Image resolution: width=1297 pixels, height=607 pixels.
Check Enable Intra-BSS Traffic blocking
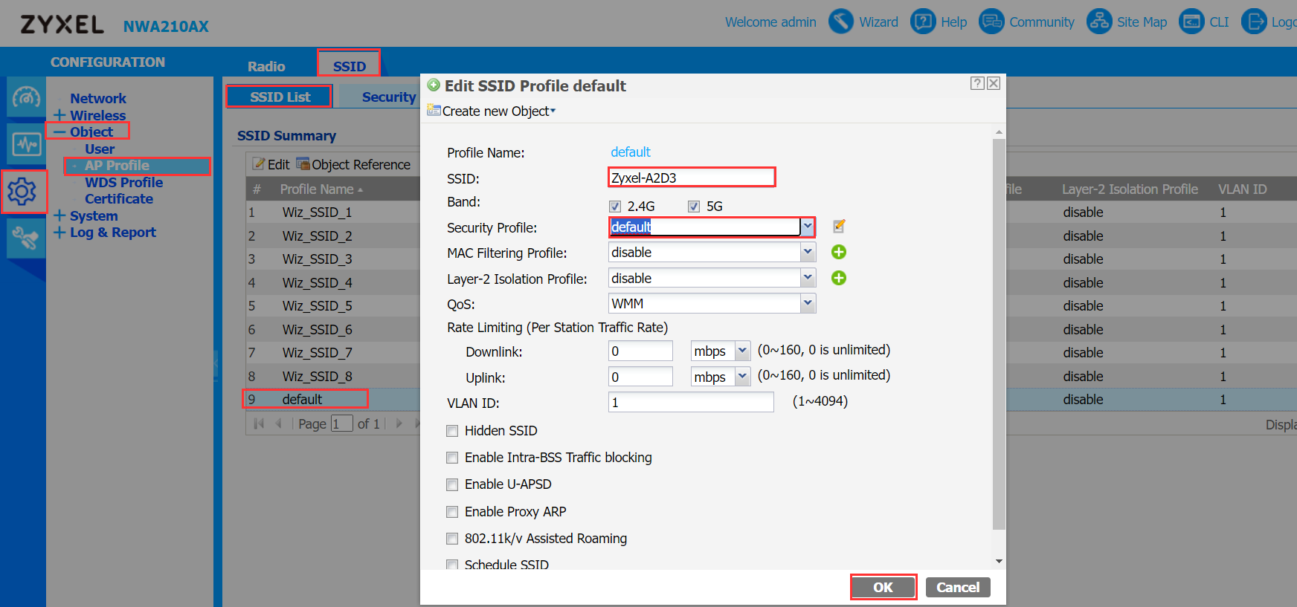pos(452,458)
